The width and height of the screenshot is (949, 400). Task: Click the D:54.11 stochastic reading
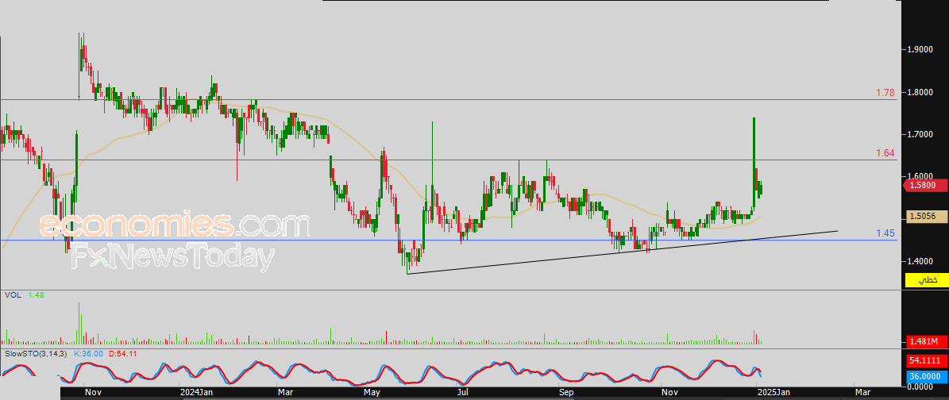pos(123,353)
